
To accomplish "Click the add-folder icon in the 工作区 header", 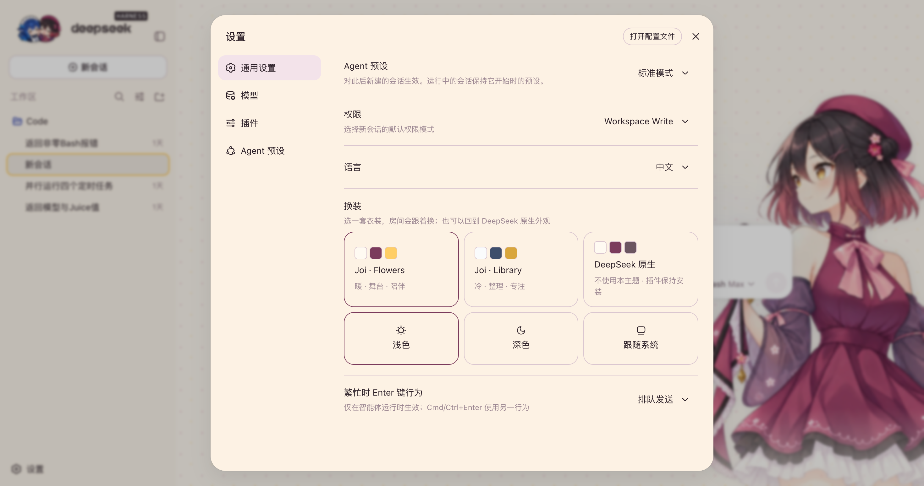I will tap(159, 97).
